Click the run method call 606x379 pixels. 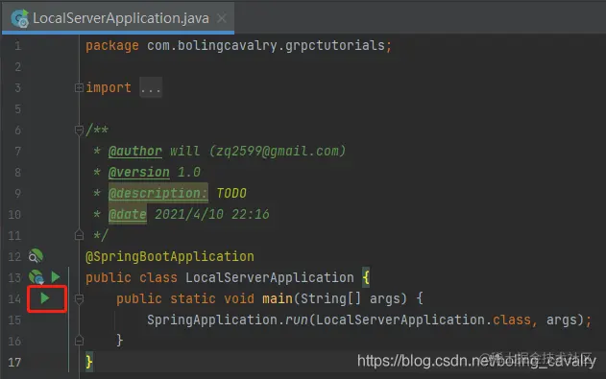tap(297, 320)
